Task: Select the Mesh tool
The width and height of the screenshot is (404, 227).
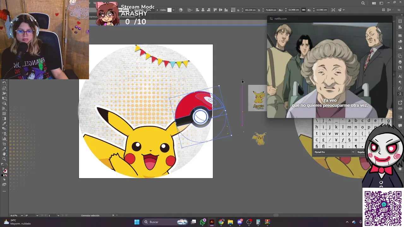Action: (4, 113)
